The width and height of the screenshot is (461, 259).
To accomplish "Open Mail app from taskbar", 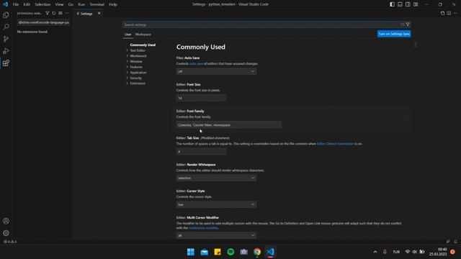I will click(x=204, y=252).
